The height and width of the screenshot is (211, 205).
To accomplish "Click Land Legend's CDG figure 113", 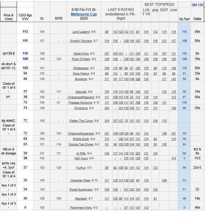I will [x=25, y=31].
